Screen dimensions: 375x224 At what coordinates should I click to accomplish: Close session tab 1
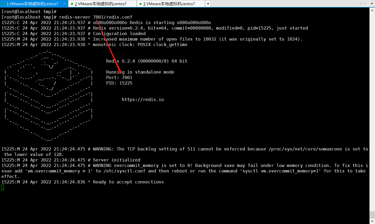click(65, 4)
